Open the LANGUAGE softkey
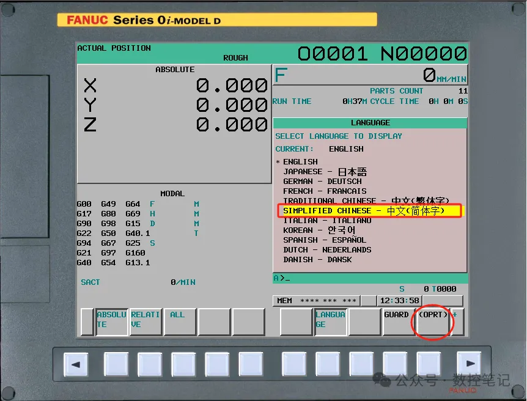Viewport: 527px width, 401px height. point(330,322)
